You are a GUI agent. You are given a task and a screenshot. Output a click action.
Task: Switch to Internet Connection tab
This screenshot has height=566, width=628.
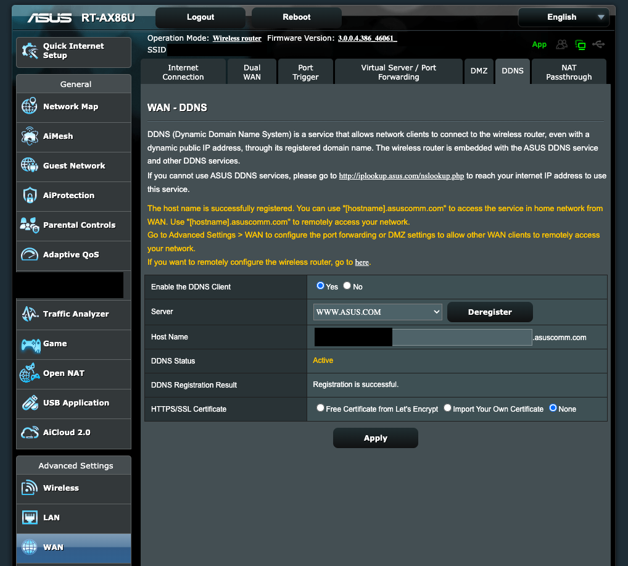click(183, 72)
